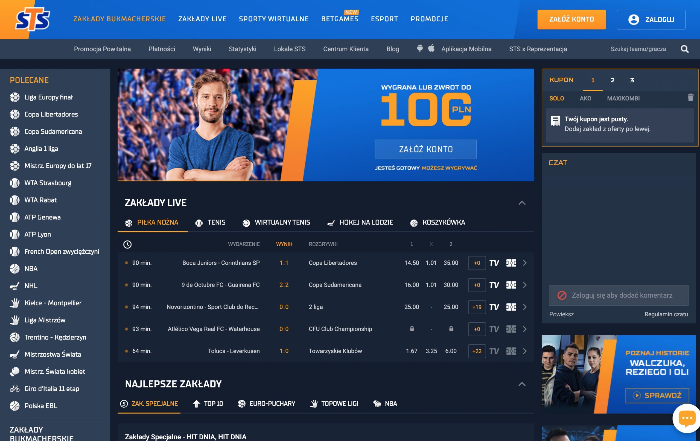
Task: Open the TV stream for Boca Juniors match
Action: click(x=494, y=263)
